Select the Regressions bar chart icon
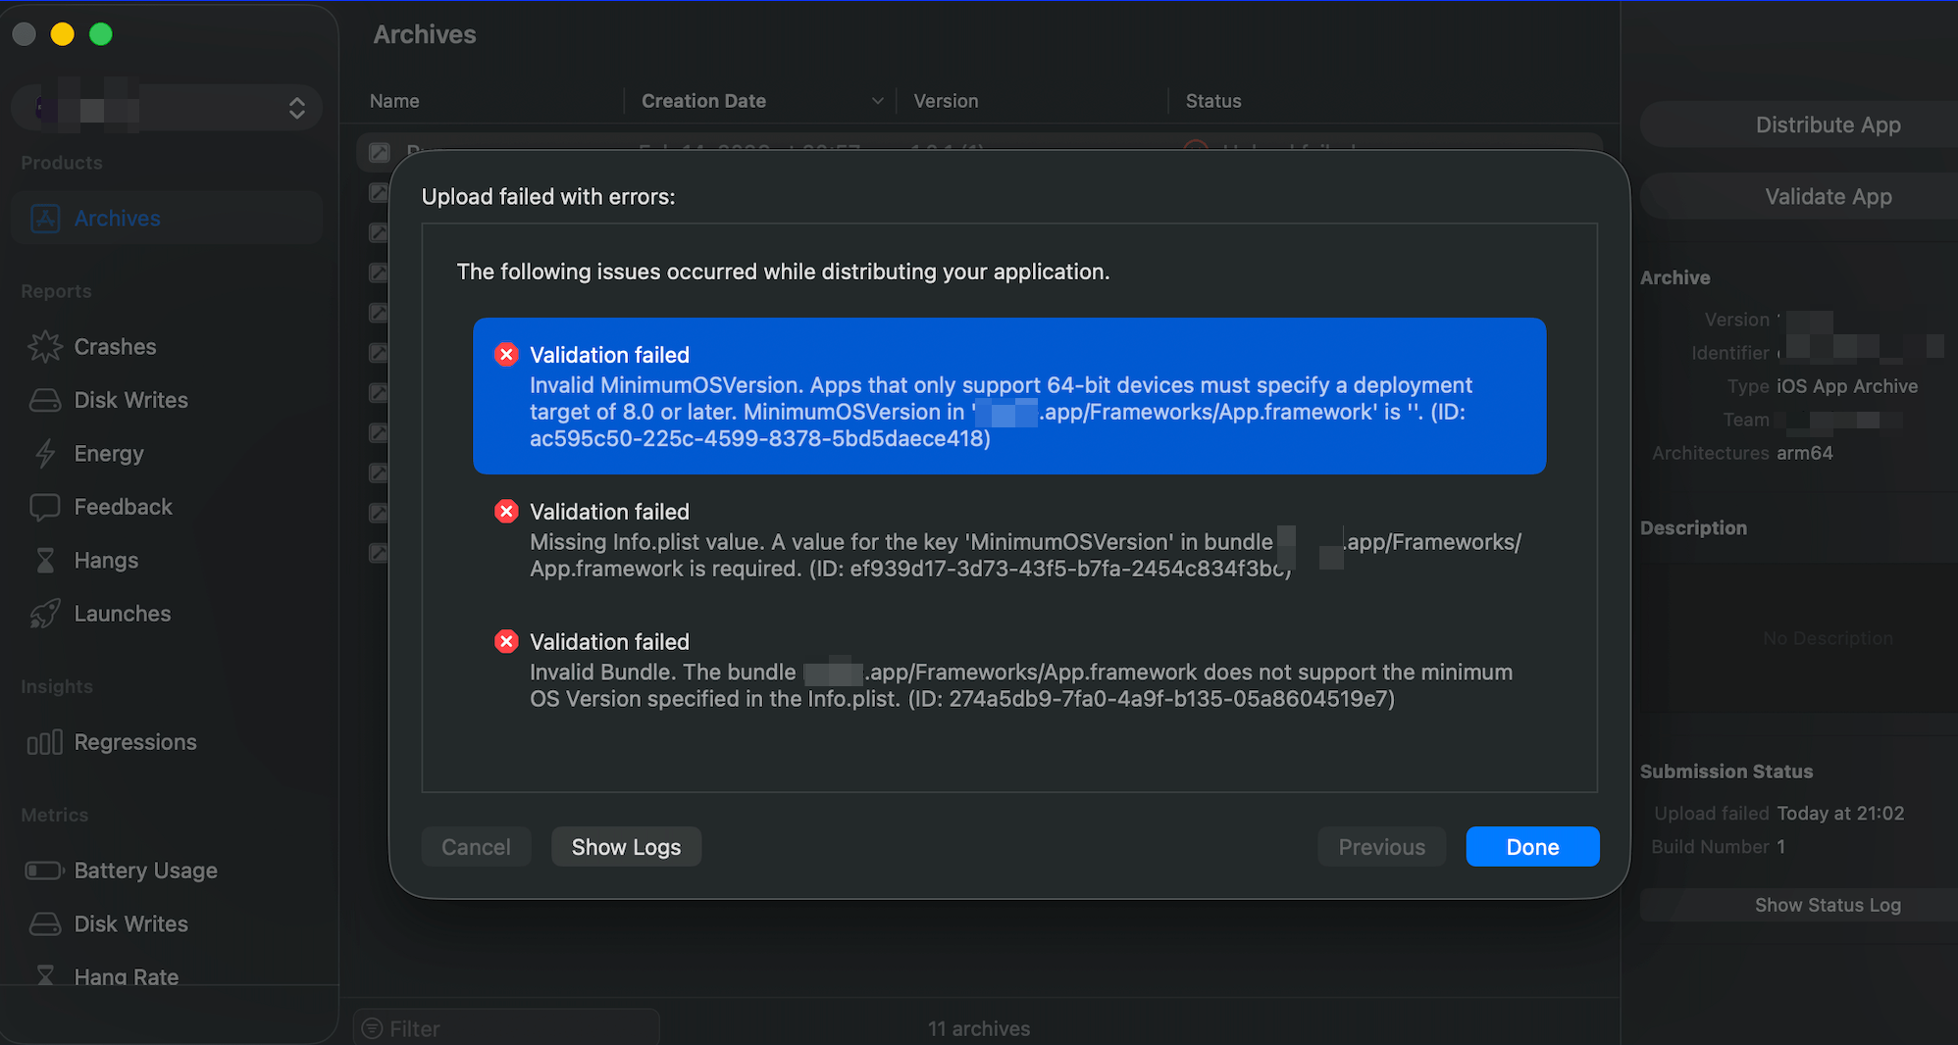Screen dimensions: 1958x1045 point(44,742)
